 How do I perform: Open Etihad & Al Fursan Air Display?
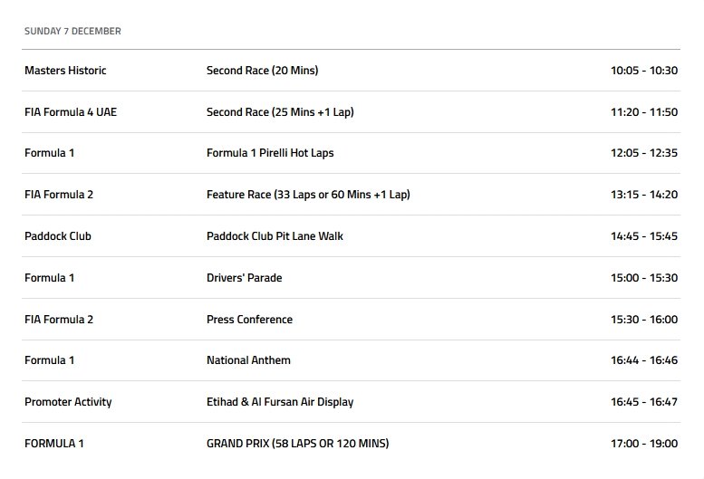280,402
